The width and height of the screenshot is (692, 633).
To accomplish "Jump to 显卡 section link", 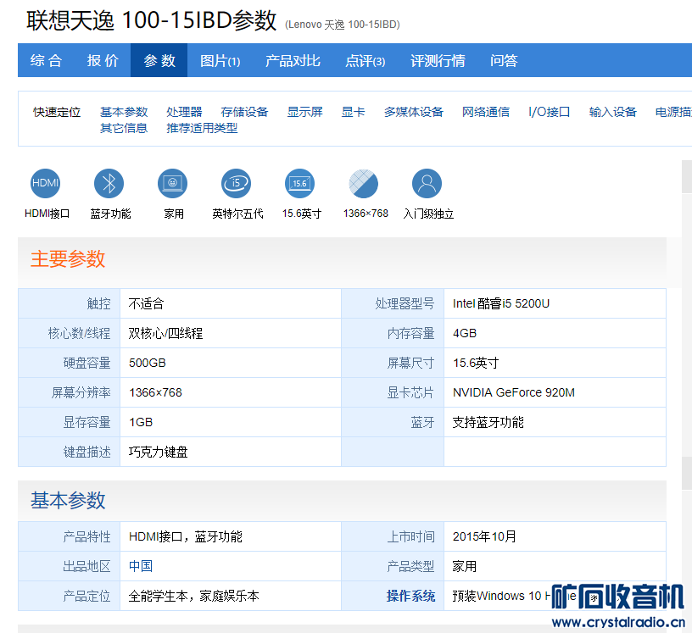I will [353, 112].
